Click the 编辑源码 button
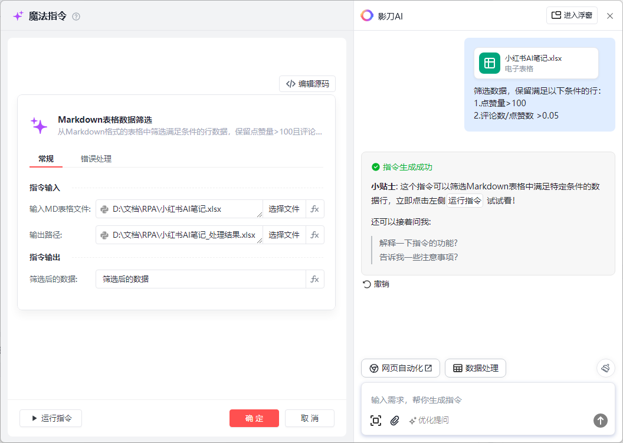The width and height of the screenshot is (623, 443). point(307,84)
